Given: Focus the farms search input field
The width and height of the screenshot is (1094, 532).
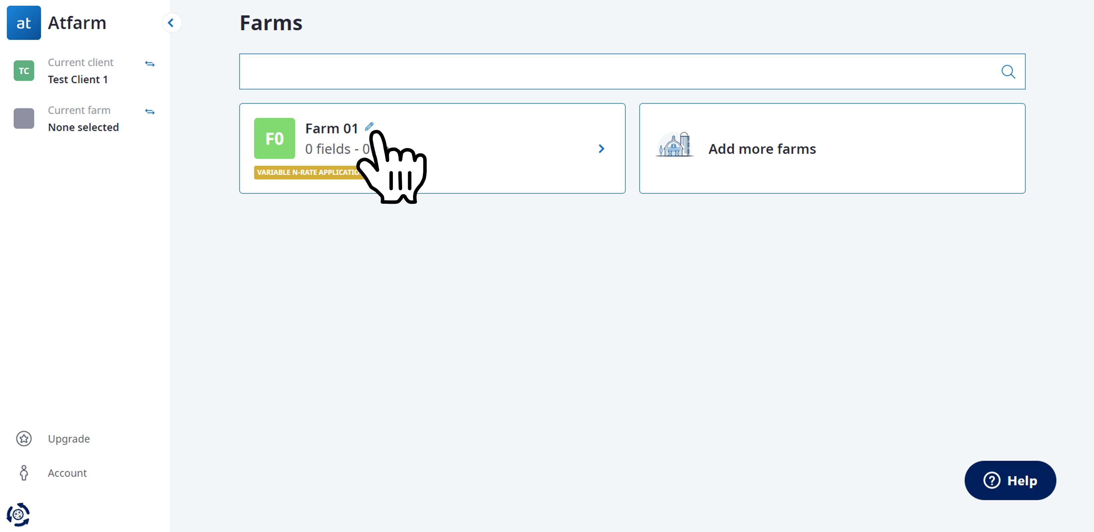Looking at the screenshot, I should (632, 72).
